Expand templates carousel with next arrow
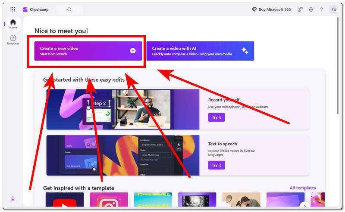The image size is (345, 212). (x=305, y=205)
